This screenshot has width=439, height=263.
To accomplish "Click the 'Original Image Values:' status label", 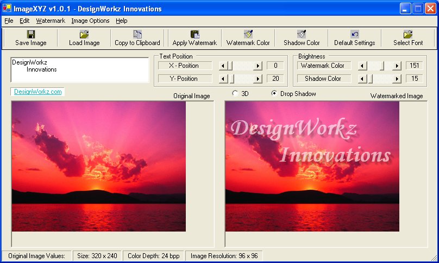I will (x=36, y=256).
